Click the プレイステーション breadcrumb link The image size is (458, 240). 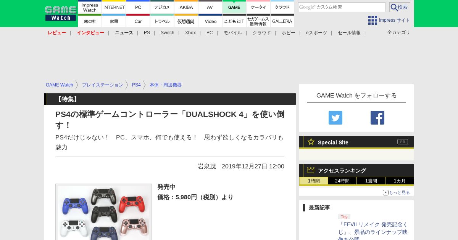click(x=103, y=85)
